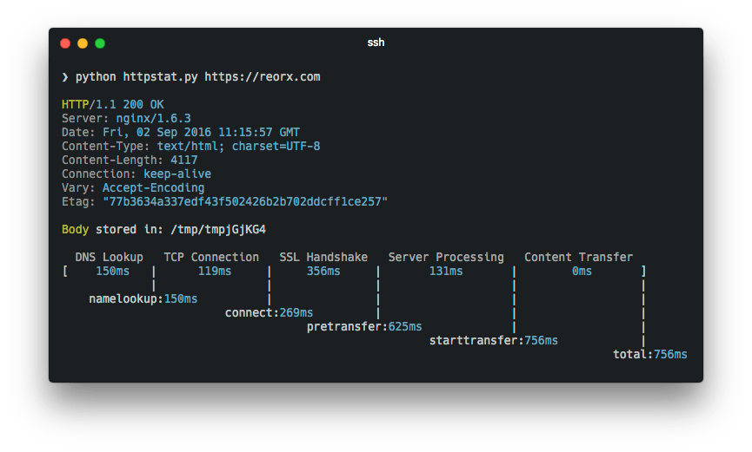Click the /tmp/tmpjGjKG4 body file path
This screenshot has height=452, width=752.
pos(217,230)
